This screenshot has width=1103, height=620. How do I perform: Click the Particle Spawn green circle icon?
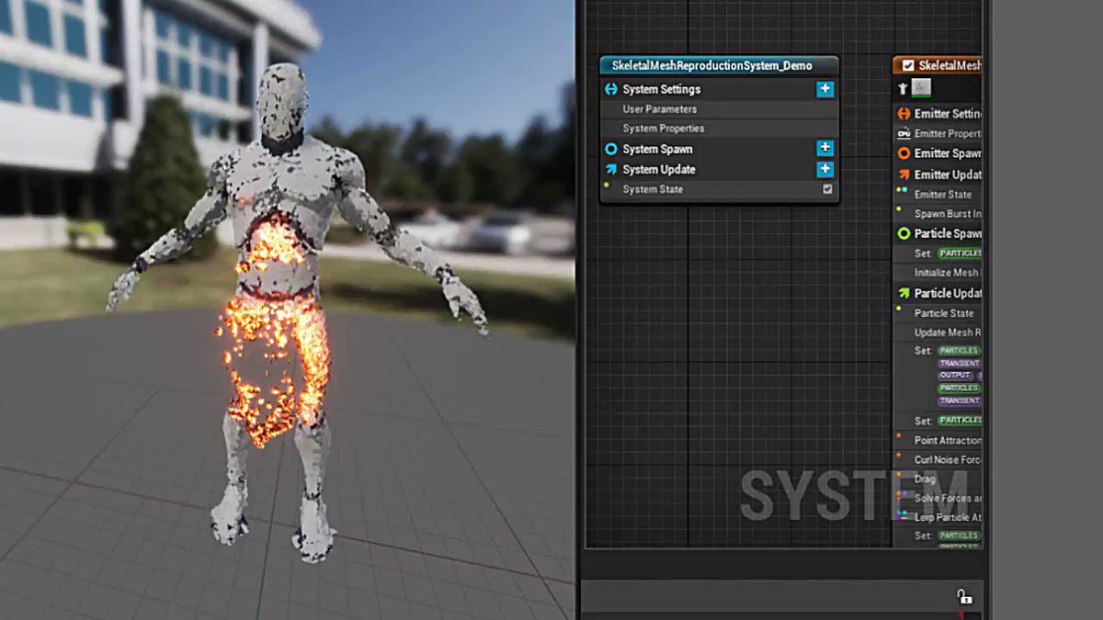(x=904, y=232)
